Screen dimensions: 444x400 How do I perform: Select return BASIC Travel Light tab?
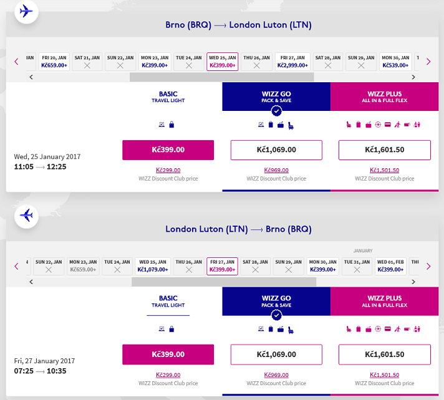pyautogui.click(x=168, y=301)
